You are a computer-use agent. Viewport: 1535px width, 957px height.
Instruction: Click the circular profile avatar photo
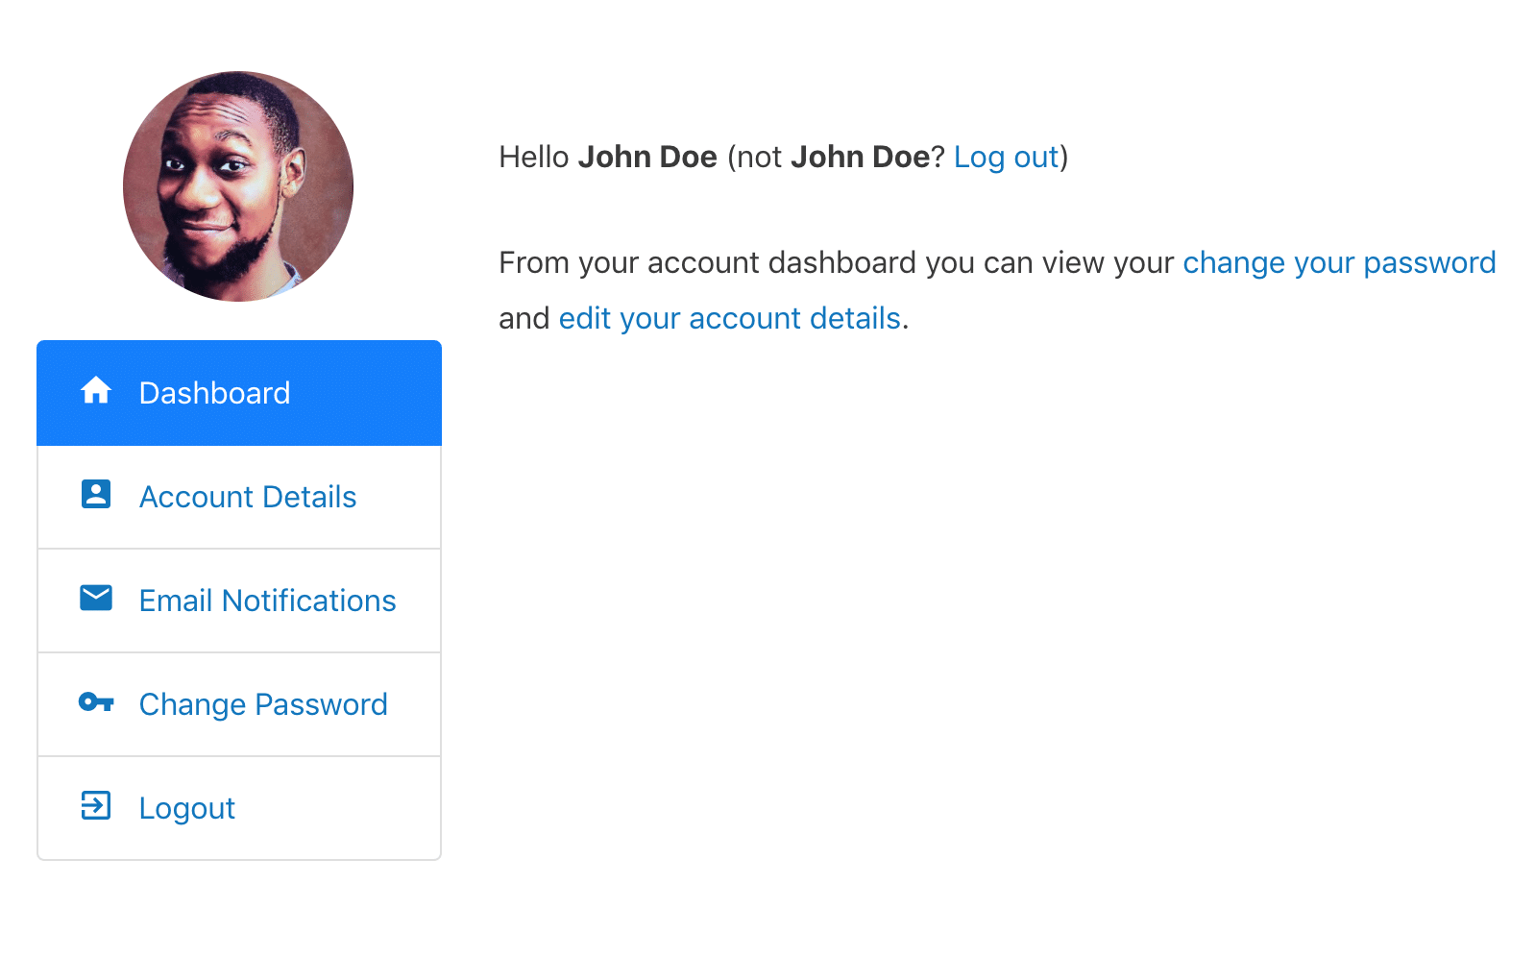coord(238,186)
